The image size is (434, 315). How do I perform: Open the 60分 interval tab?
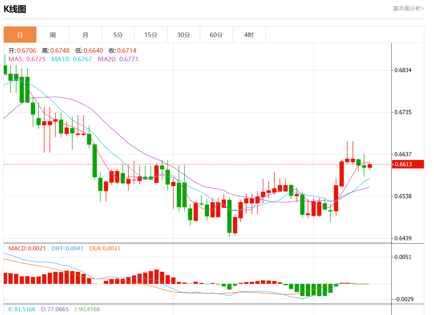216,35
